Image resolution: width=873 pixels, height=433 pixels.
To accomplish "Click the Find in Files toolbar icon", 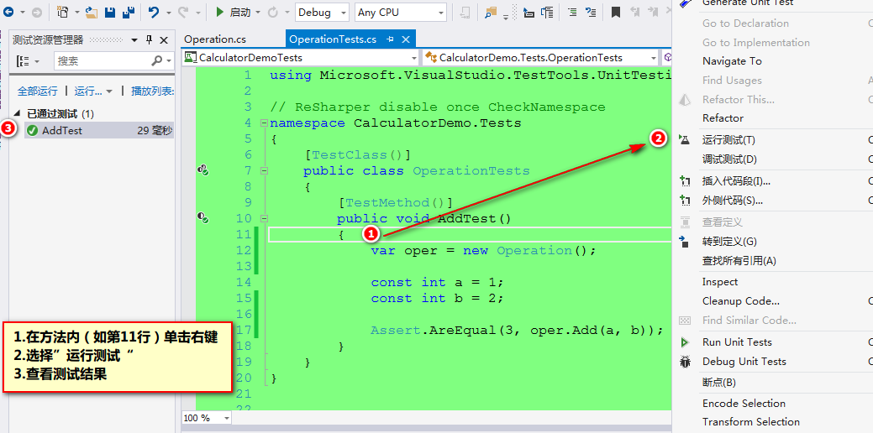I will click(491, 12).
